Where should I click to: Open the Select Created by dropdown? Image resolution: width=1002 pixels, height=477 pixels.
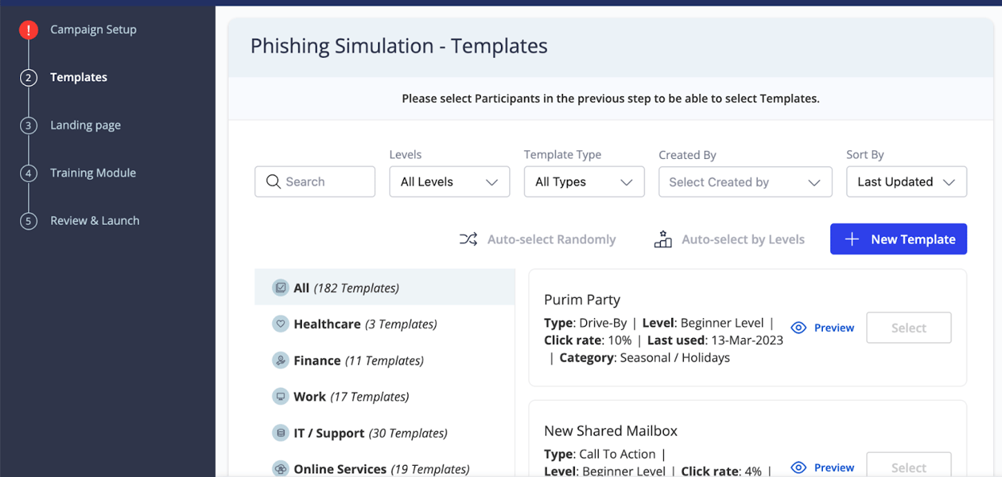[744, 182]
